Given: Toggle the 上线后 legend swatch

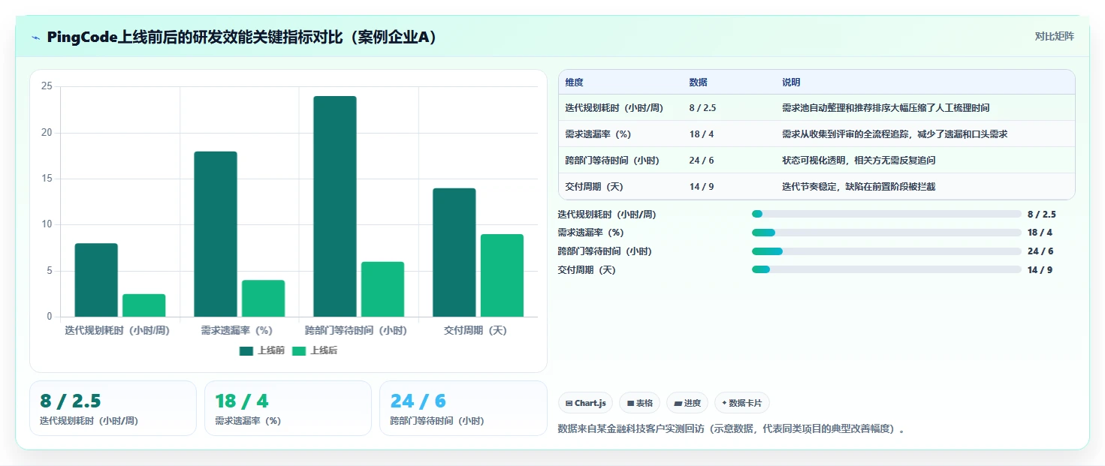Looking at the screenshot, I should point(299,350).
